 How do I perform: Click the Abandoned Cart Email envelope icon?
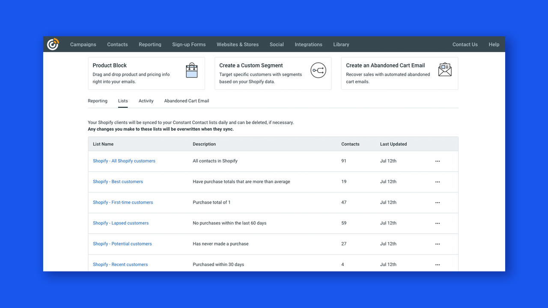coord(445,70)
